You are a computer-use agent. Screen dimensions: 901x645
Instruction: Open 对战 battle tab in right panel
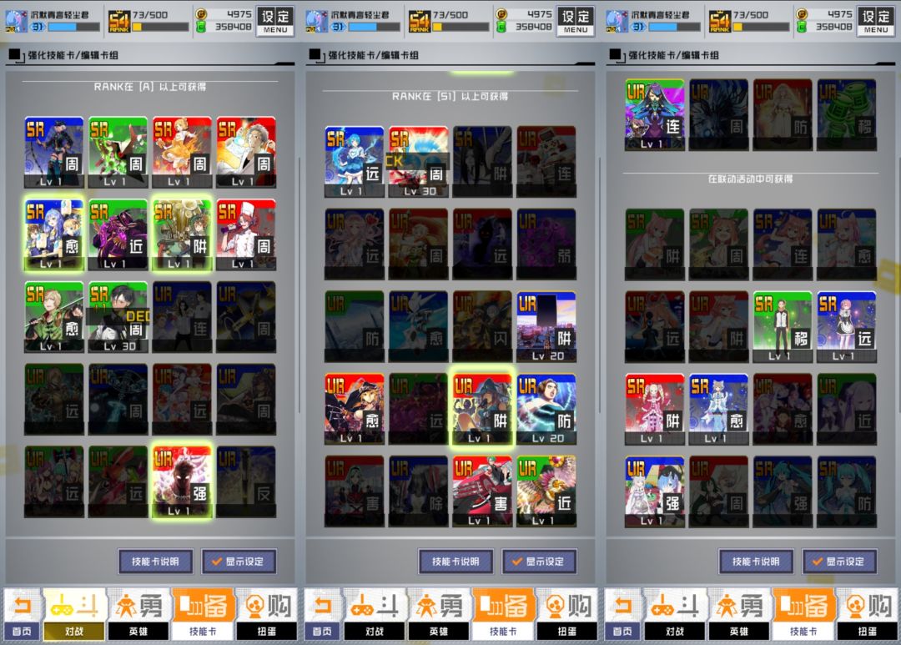(675, 613)
